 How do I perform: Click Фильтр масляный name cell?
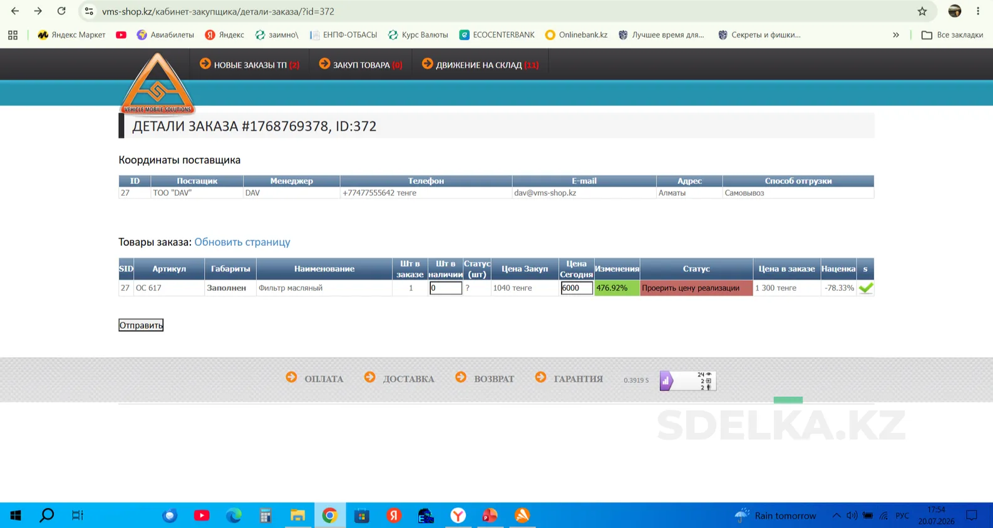pos(324,288)
